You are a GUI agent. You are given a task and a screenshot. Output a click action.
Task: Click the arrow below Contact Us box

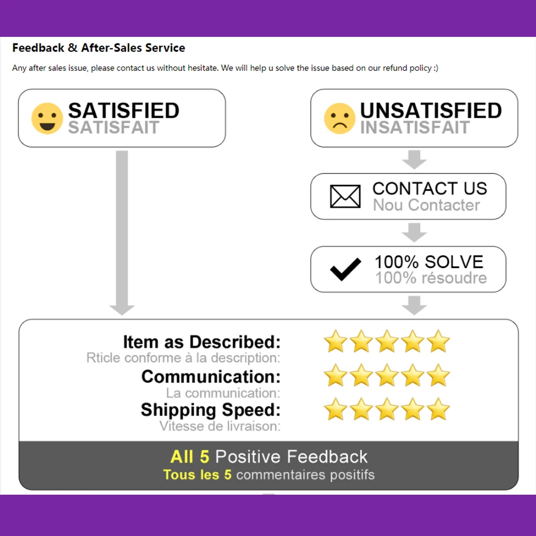coord(414,232)
